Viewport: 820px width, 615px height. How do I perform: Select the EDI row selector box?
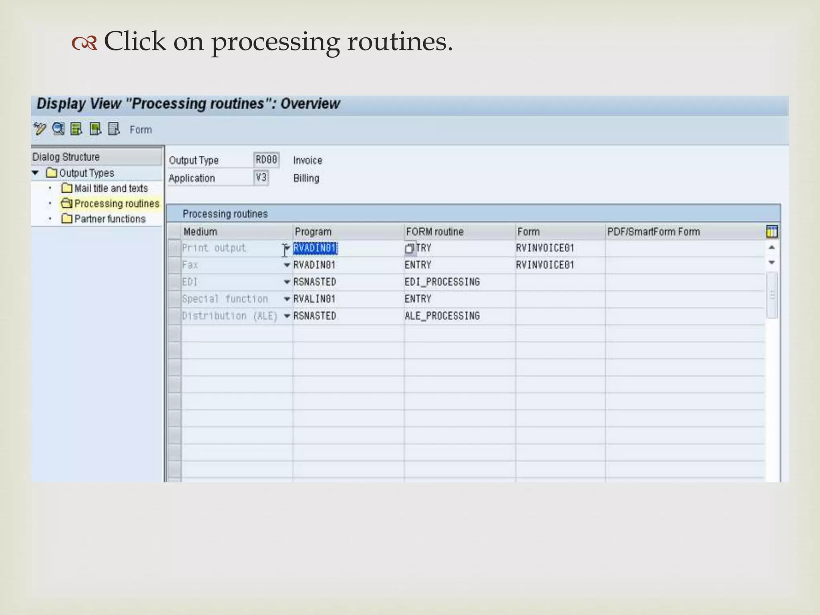click(174, 282)
